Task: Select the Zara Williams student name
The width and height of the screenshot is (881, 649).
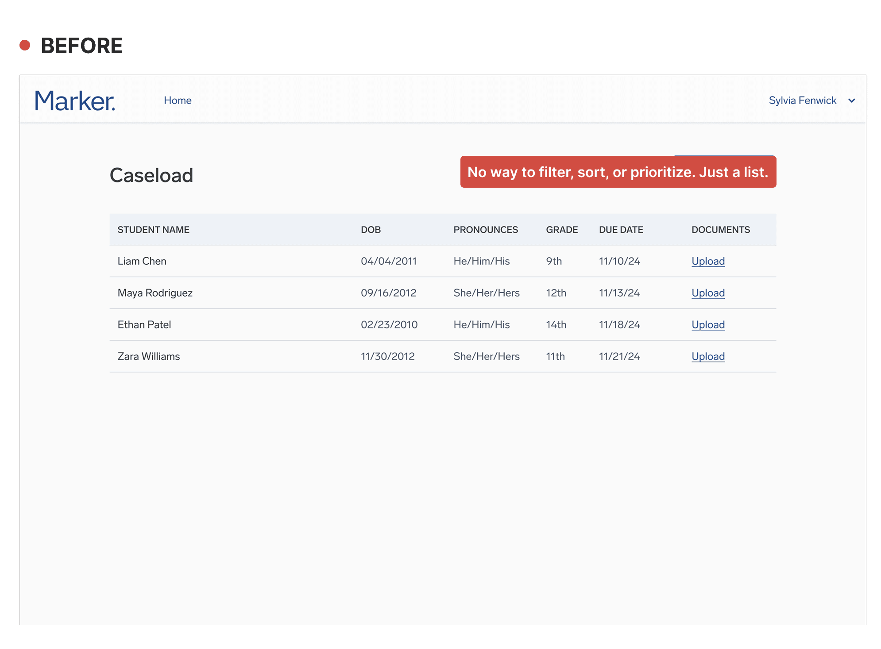Action: click(x=148, y=357)
